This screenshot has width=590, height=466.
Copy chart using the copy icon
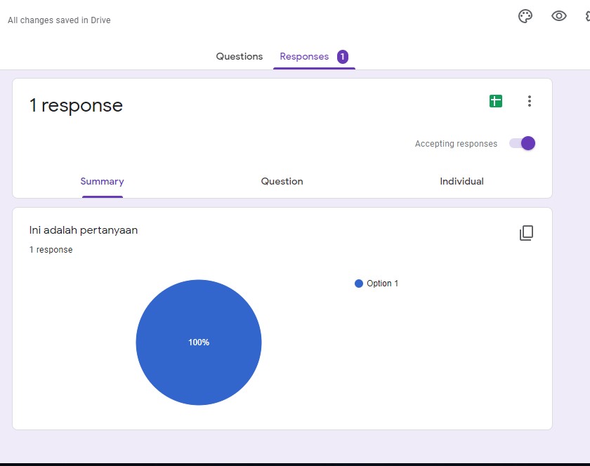[526, 233]
